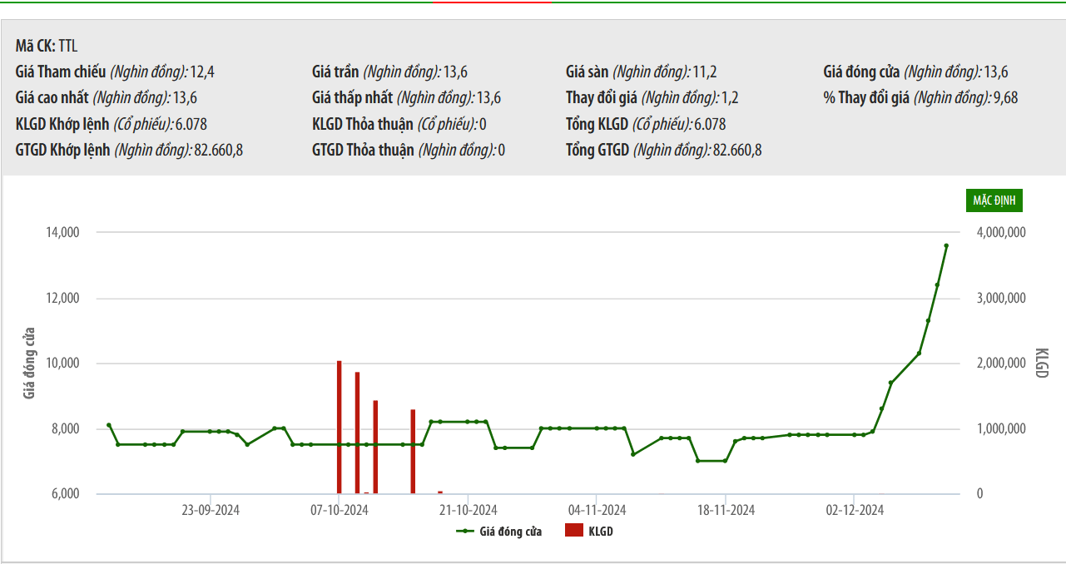Viewport: 1066px width, 564px height.
Task: Click the second-tallest red volume bar
Action: (x=357, y=433)
